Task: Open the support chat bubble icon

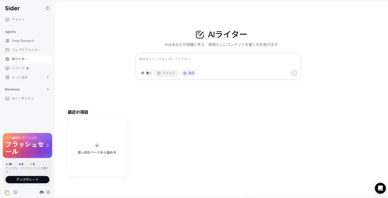Action: pyautogui.click(x=380, y=189)
